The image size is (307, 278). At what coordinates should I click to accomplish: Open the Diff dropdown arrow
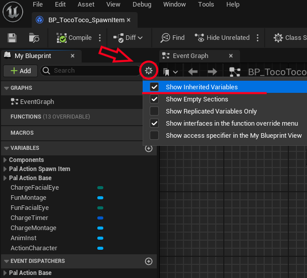(x=140, y=38)
